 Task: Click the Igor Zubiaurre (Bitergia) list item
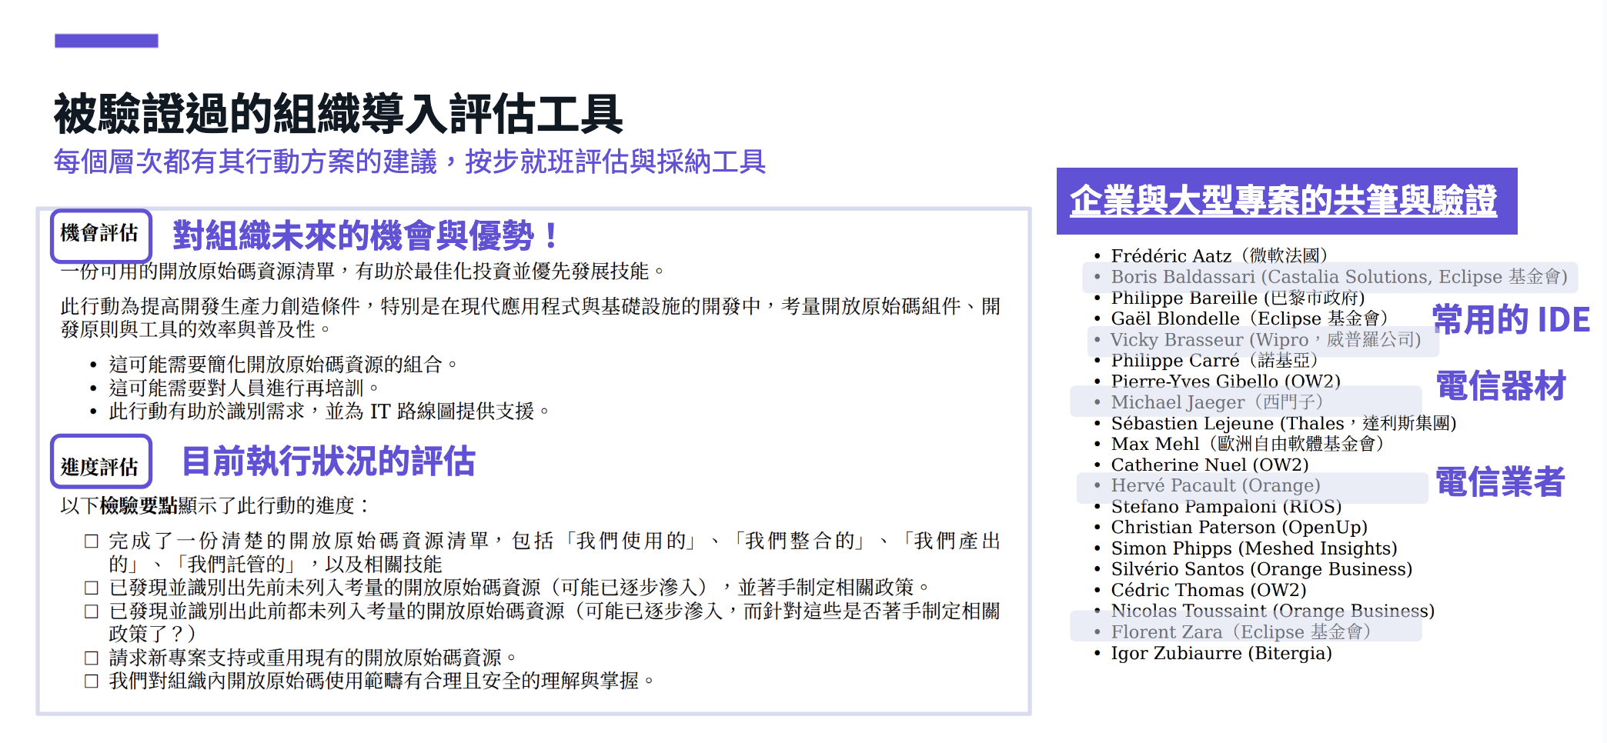(x=1221, y=654)
